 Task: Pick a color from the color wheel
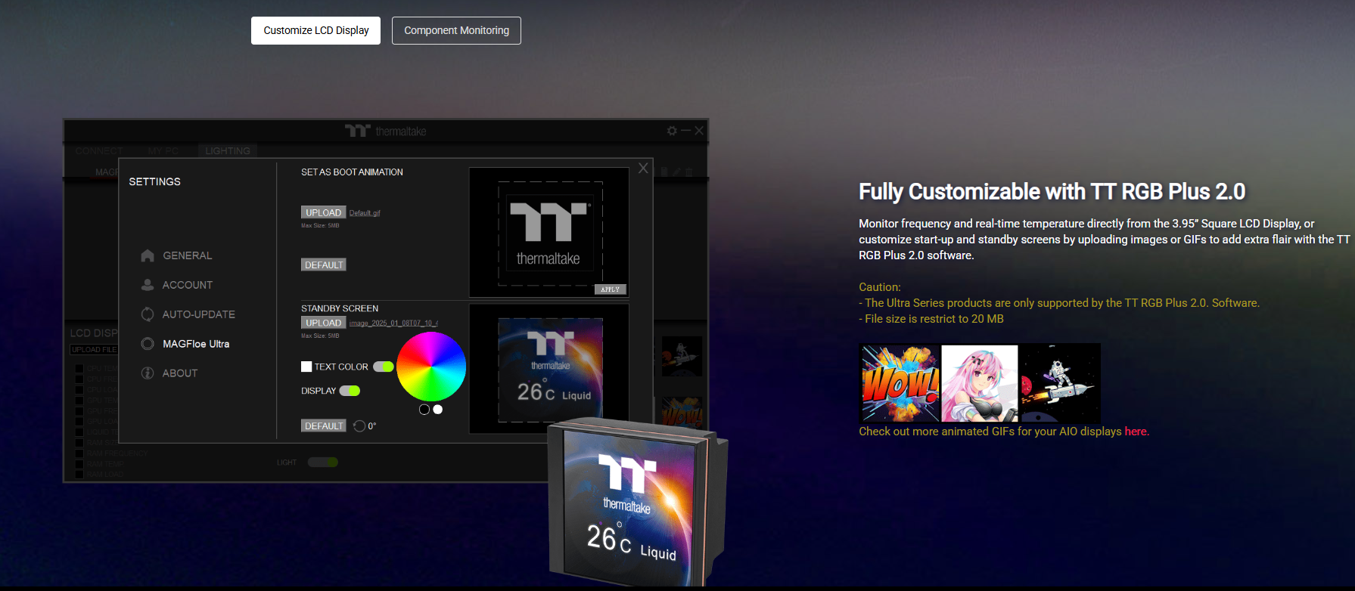(x=431, y=367)
